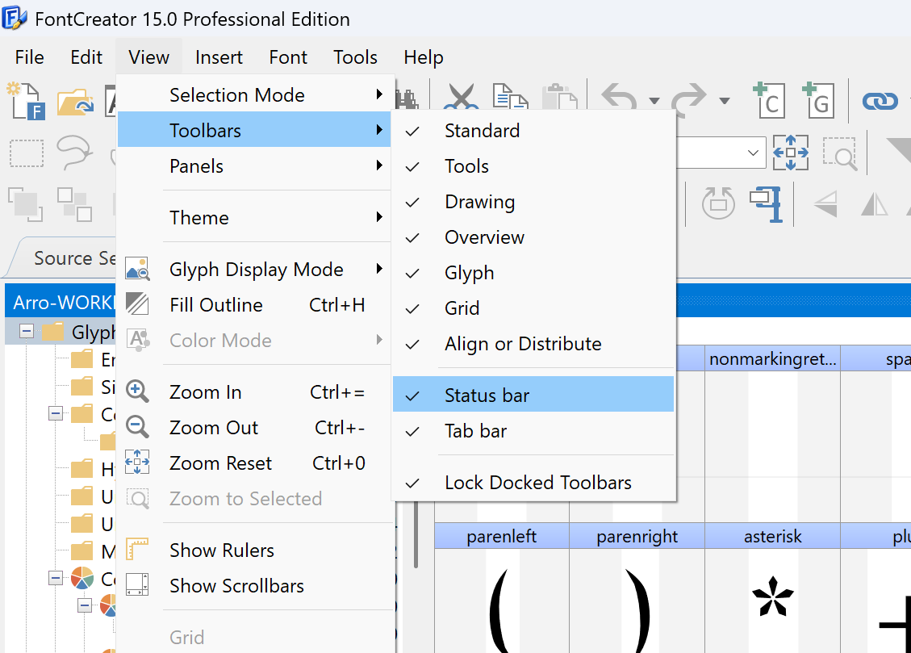Choose Fill Outline from View menu
Screen dimensions: 911x653
(x=254, y=304)
